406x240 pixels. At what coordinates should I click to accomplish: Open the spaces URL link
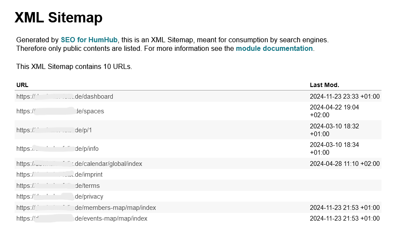pyautogui.click(x=60, y=111)
